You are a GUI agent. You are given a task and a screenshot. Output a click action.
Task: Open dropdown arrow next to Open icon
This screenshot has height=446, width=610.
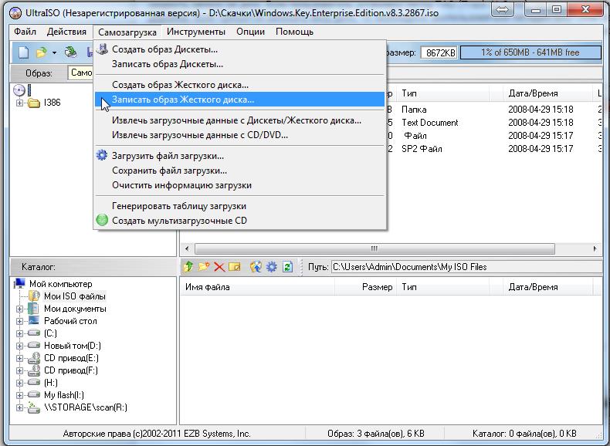coord(54,53)
